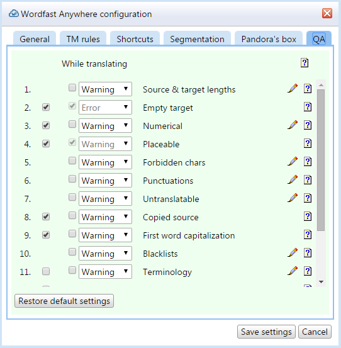Screen dimensions: 341x348
Task: Open severity dropdown for Untranslatable
Action: point(106,198)
